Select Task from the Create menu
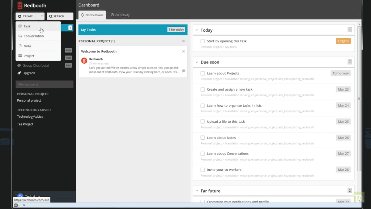The image size is (371, 209). pyautogui.click(x=38, y=26)
